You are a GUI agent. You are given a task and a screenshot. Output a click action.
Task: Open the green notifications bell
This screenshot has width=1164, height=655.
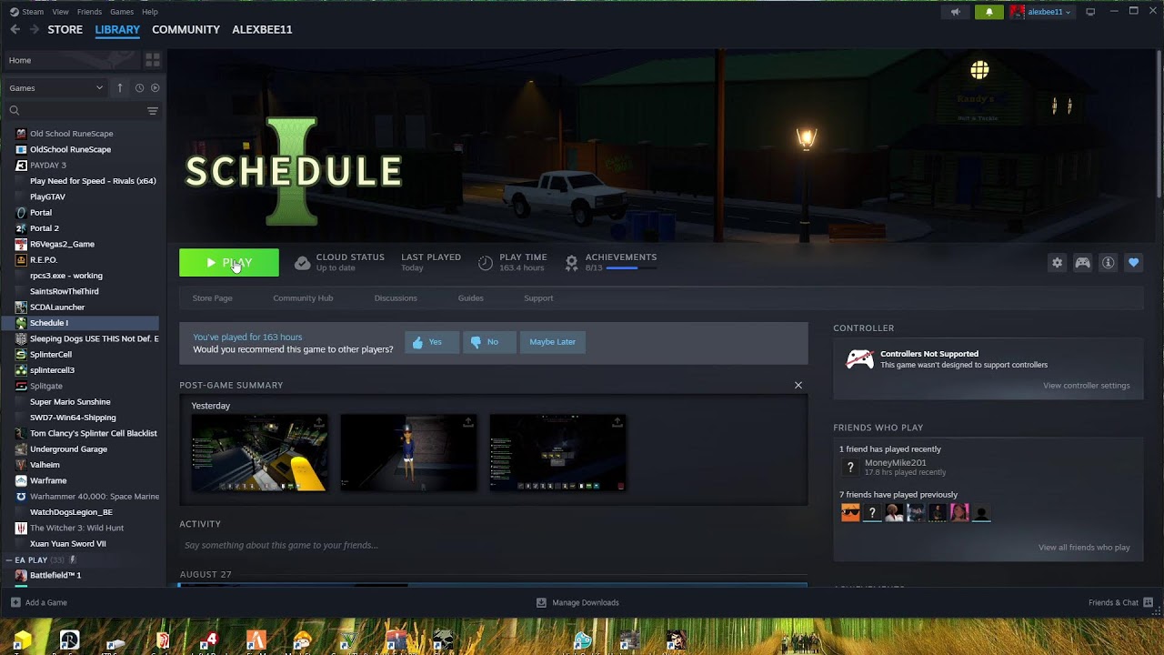pyautogui.click(x=988, y=12)
